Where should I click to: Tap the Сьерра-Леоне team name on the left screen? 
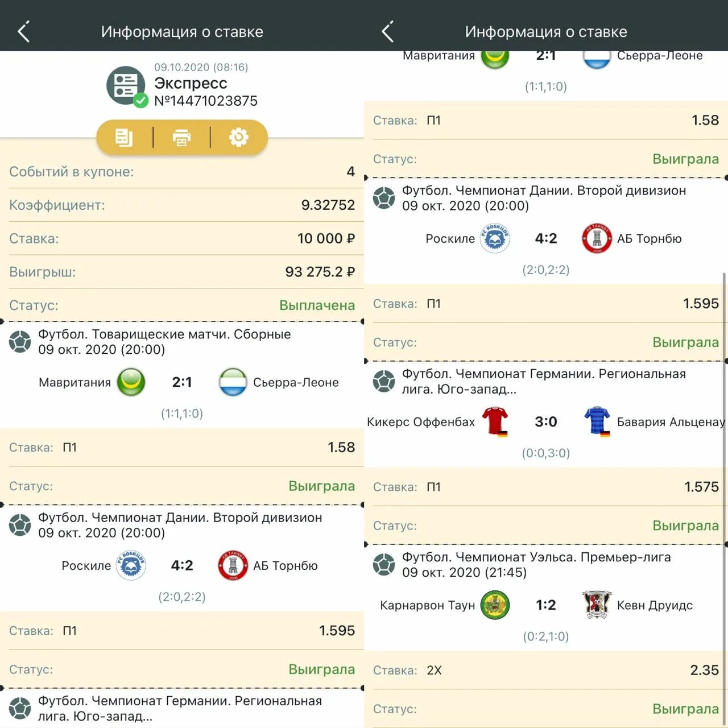click(296, 382)
